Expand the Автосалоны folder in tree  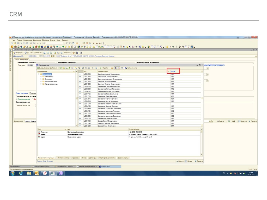click(x=41, y=77)
